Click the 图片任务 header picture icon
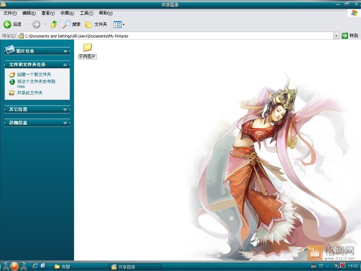 (10, 49)
